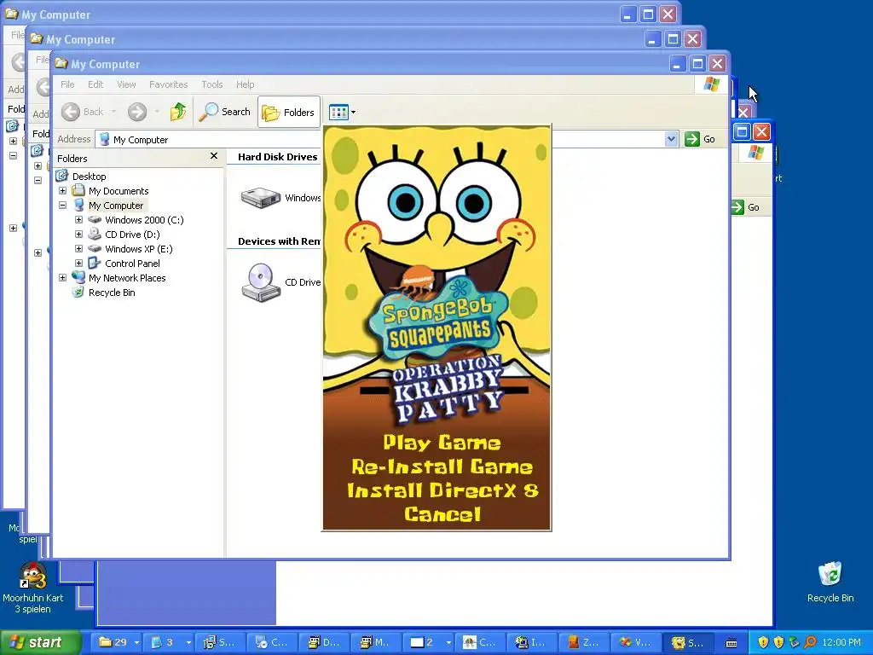
Task: Select Windows XP (E:) in the tree
Action: click(139, 249)
